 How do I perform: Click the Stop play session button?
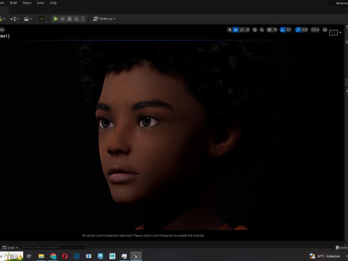70,19
